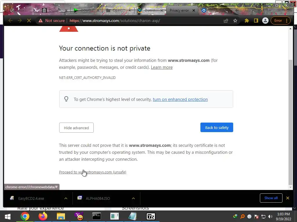Go back with the browser back arrow
This screenshot has height=222, width=297.
10,21
